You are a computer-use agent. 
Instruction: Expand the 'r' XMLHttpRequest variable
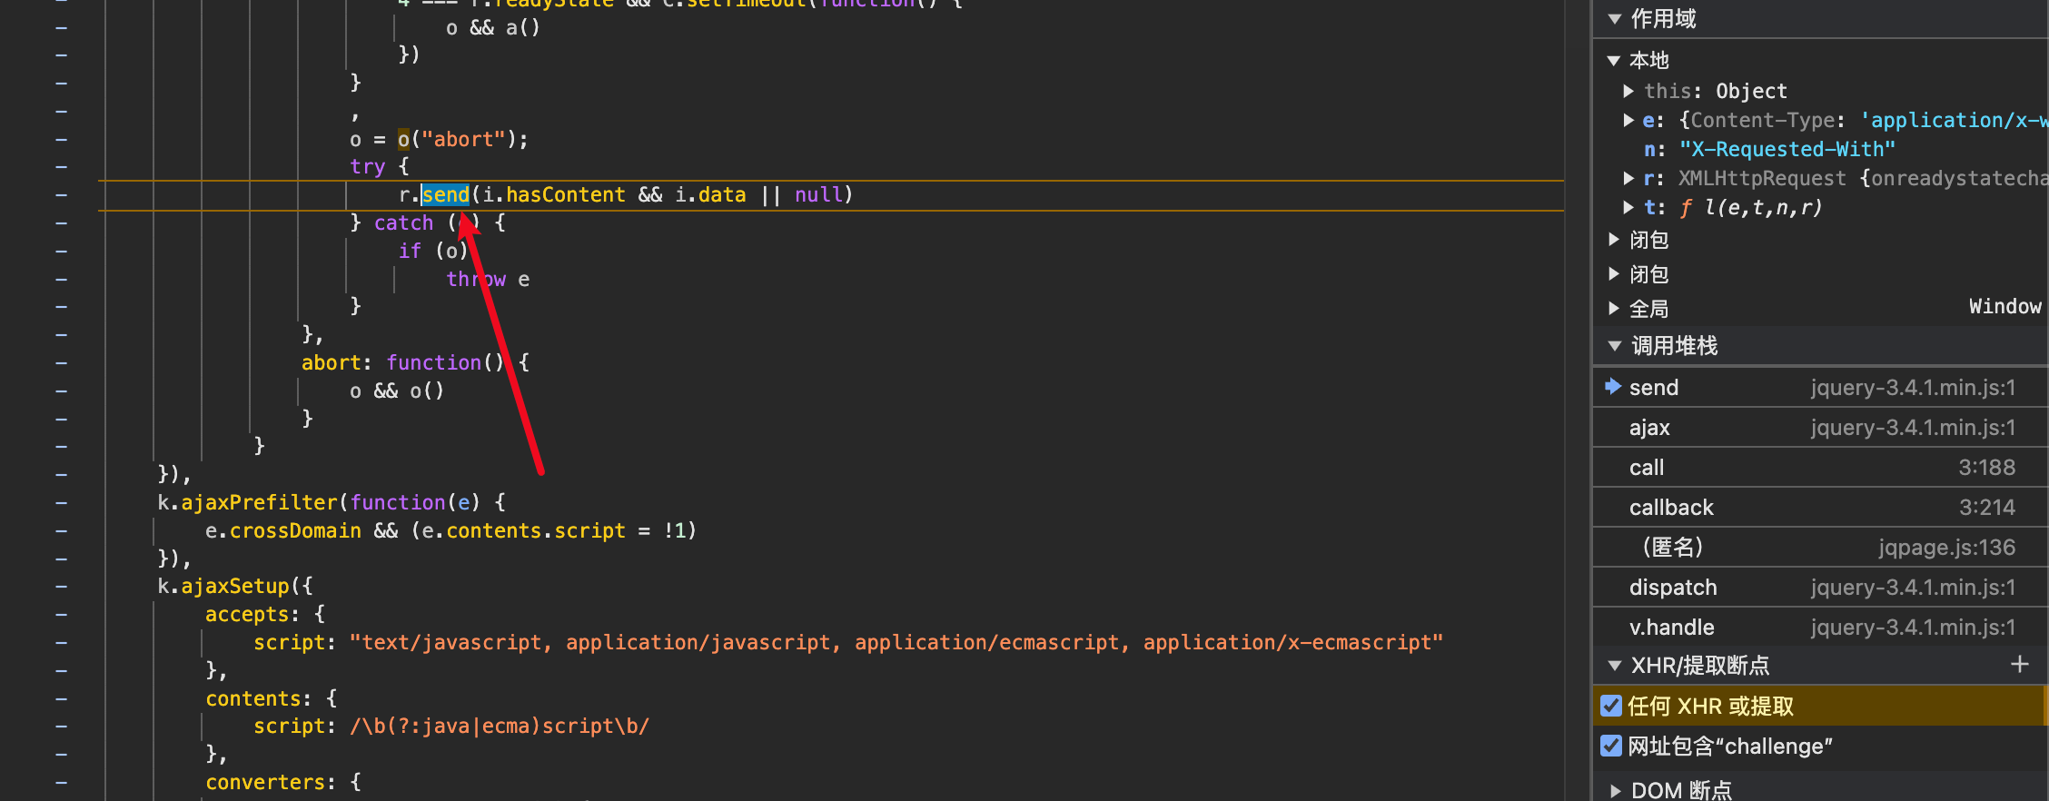pos(1628,178)
